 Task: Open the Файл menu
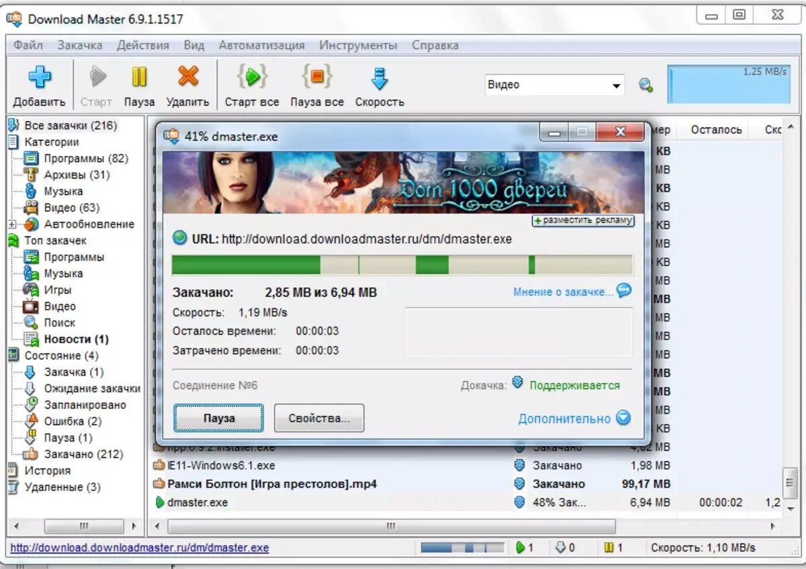click(28, 45)
